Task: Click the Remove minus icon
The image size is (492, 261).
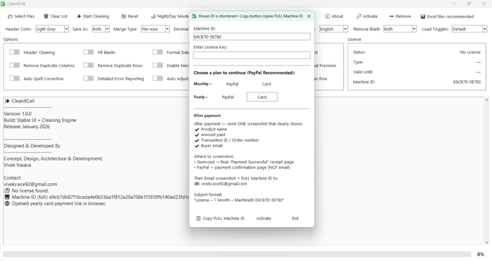Action: pyautogui.click(x=391, y=16)
